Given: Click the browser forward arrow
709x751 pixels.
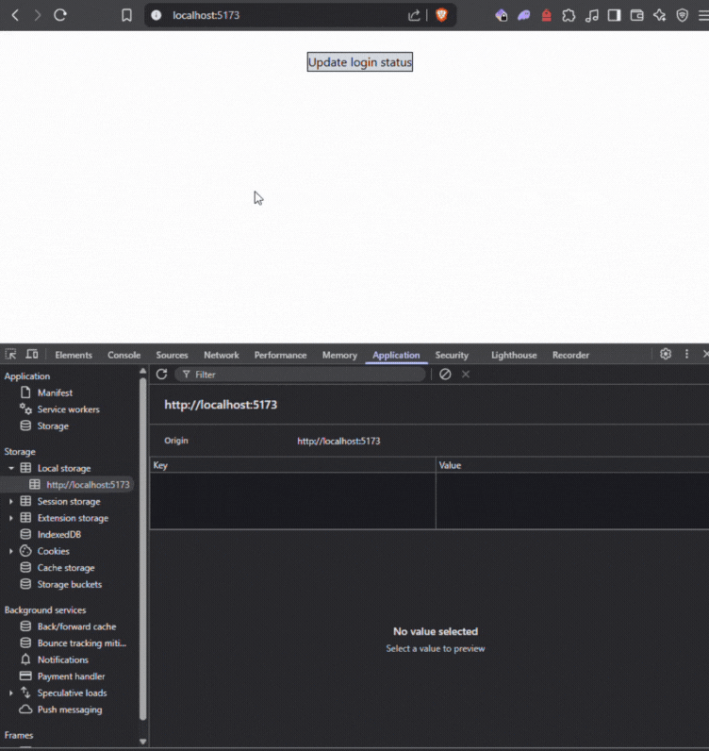Looking at the screenshot, I should pyautogui.click(x=38, y=15).
